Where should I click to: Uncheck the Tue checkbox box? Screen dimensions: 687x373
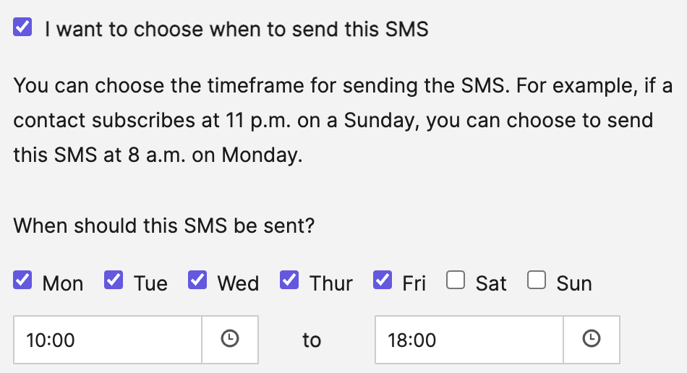pyautogui.click(x=114, y=280)
